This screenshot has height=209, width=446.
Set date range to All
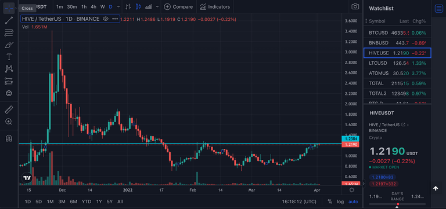point(120,201)
